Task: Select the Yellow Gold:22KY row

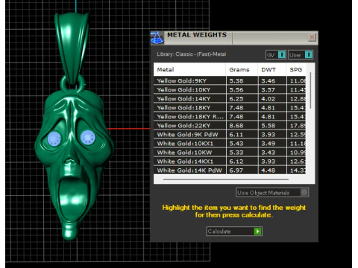Action: tap(230, 126)
